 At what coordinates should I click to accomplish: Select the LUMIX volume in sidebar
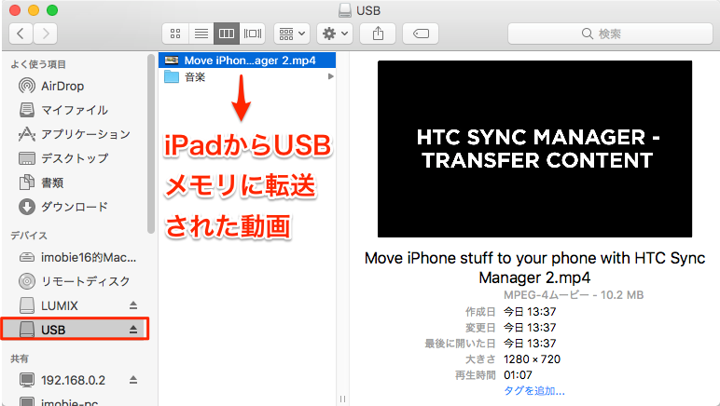coord(60,305)
